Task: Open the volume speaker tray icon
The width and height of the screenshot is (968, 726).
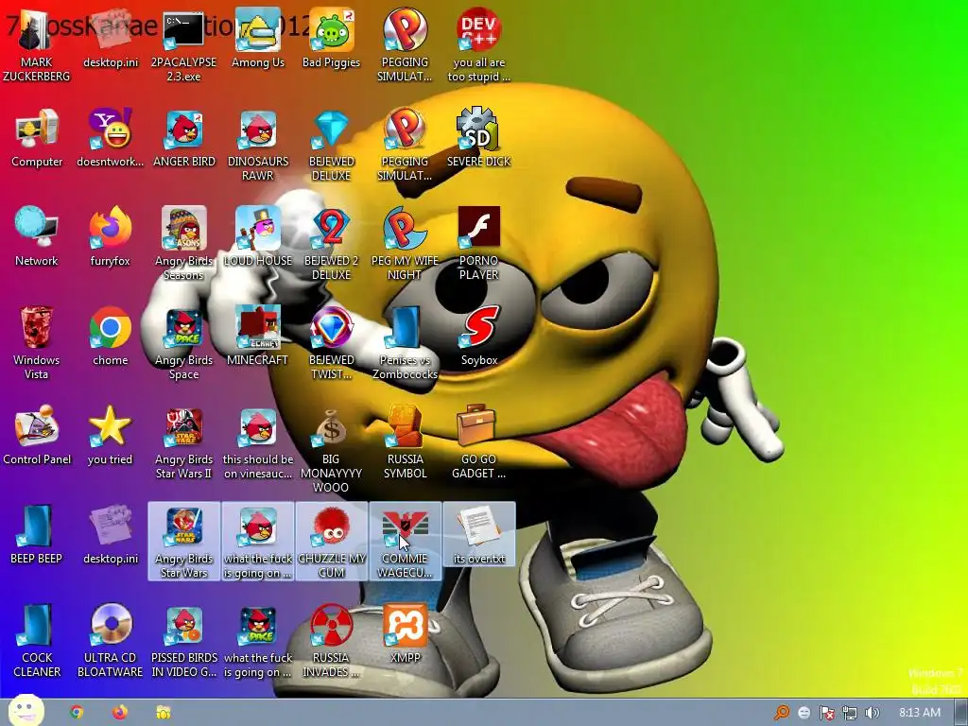Action: click(872, 713)
